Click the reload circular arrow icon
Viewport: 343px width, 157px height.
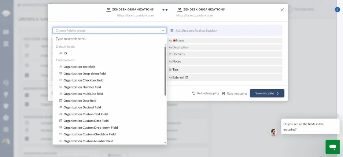pyautogui.click(x=193, y=93)
